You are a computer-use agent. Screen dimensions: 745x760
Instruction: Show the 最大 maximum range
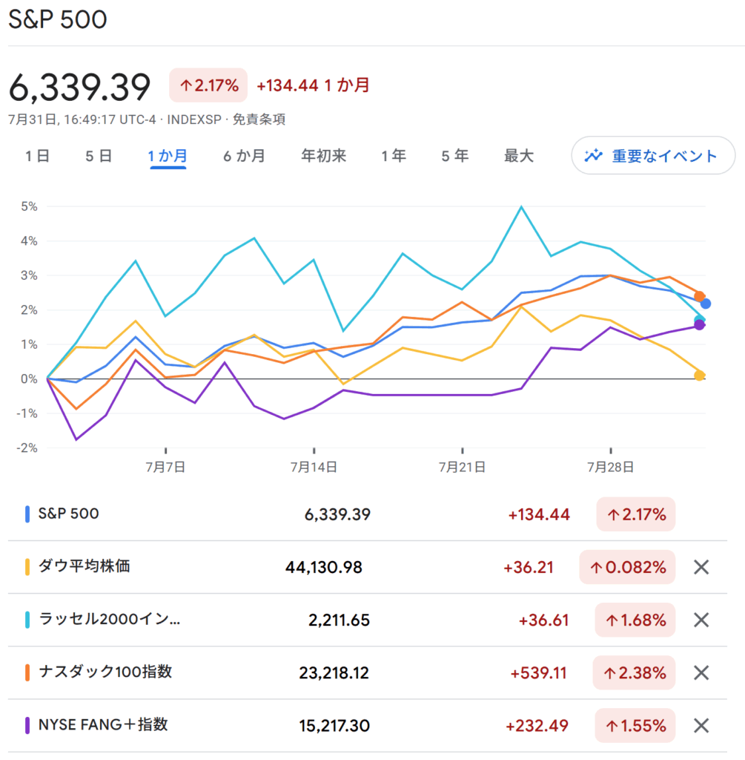click(518, 156)
